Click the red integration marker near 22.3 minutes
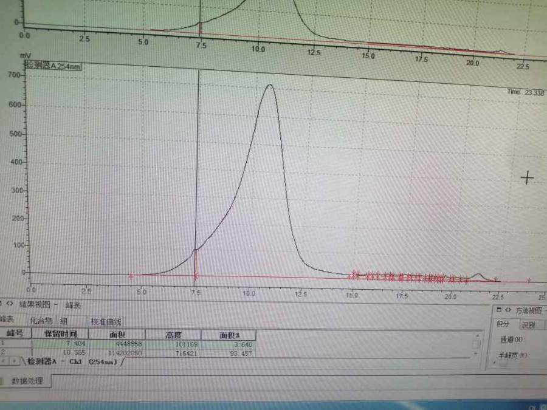The width and height of the screenshot is (547, 410). point(495,280)
